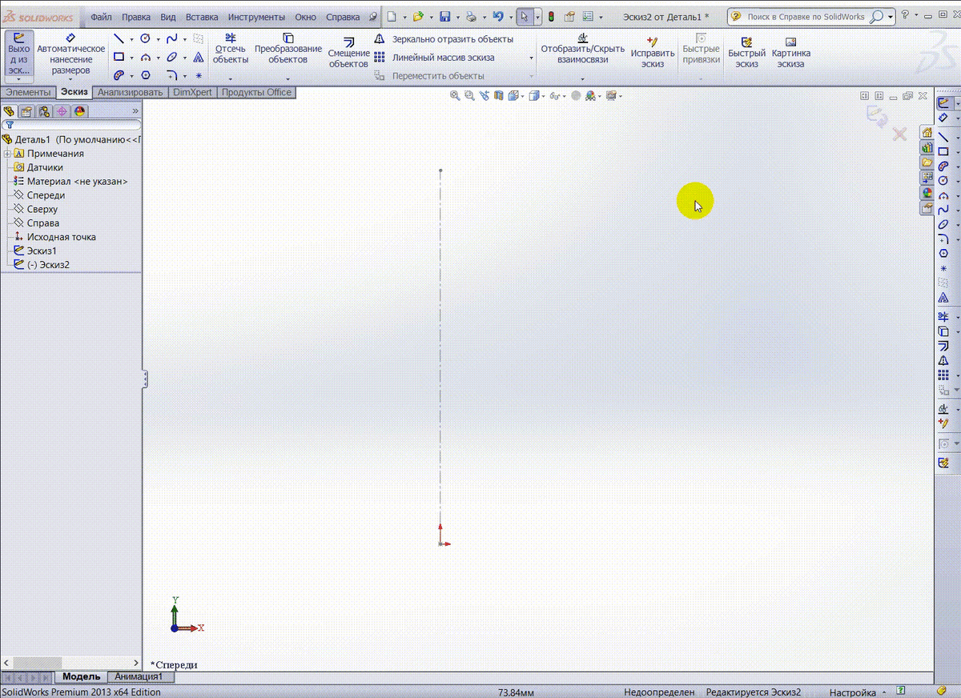
Task: Click the Select arrow tool in the top toolbar
Action: pyautogui.click(x=524, y=16)
